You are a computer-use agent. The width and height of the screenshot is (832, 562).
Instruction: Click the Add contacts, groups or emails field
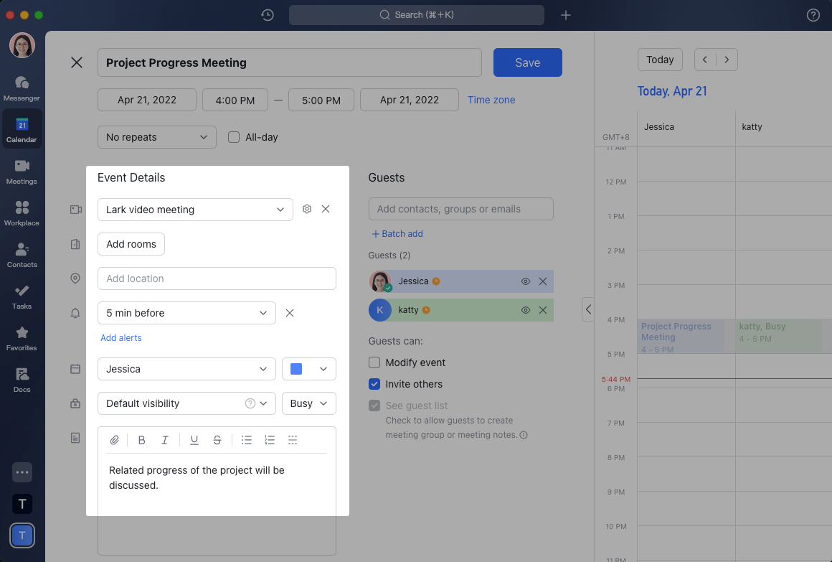coord(460,209)
